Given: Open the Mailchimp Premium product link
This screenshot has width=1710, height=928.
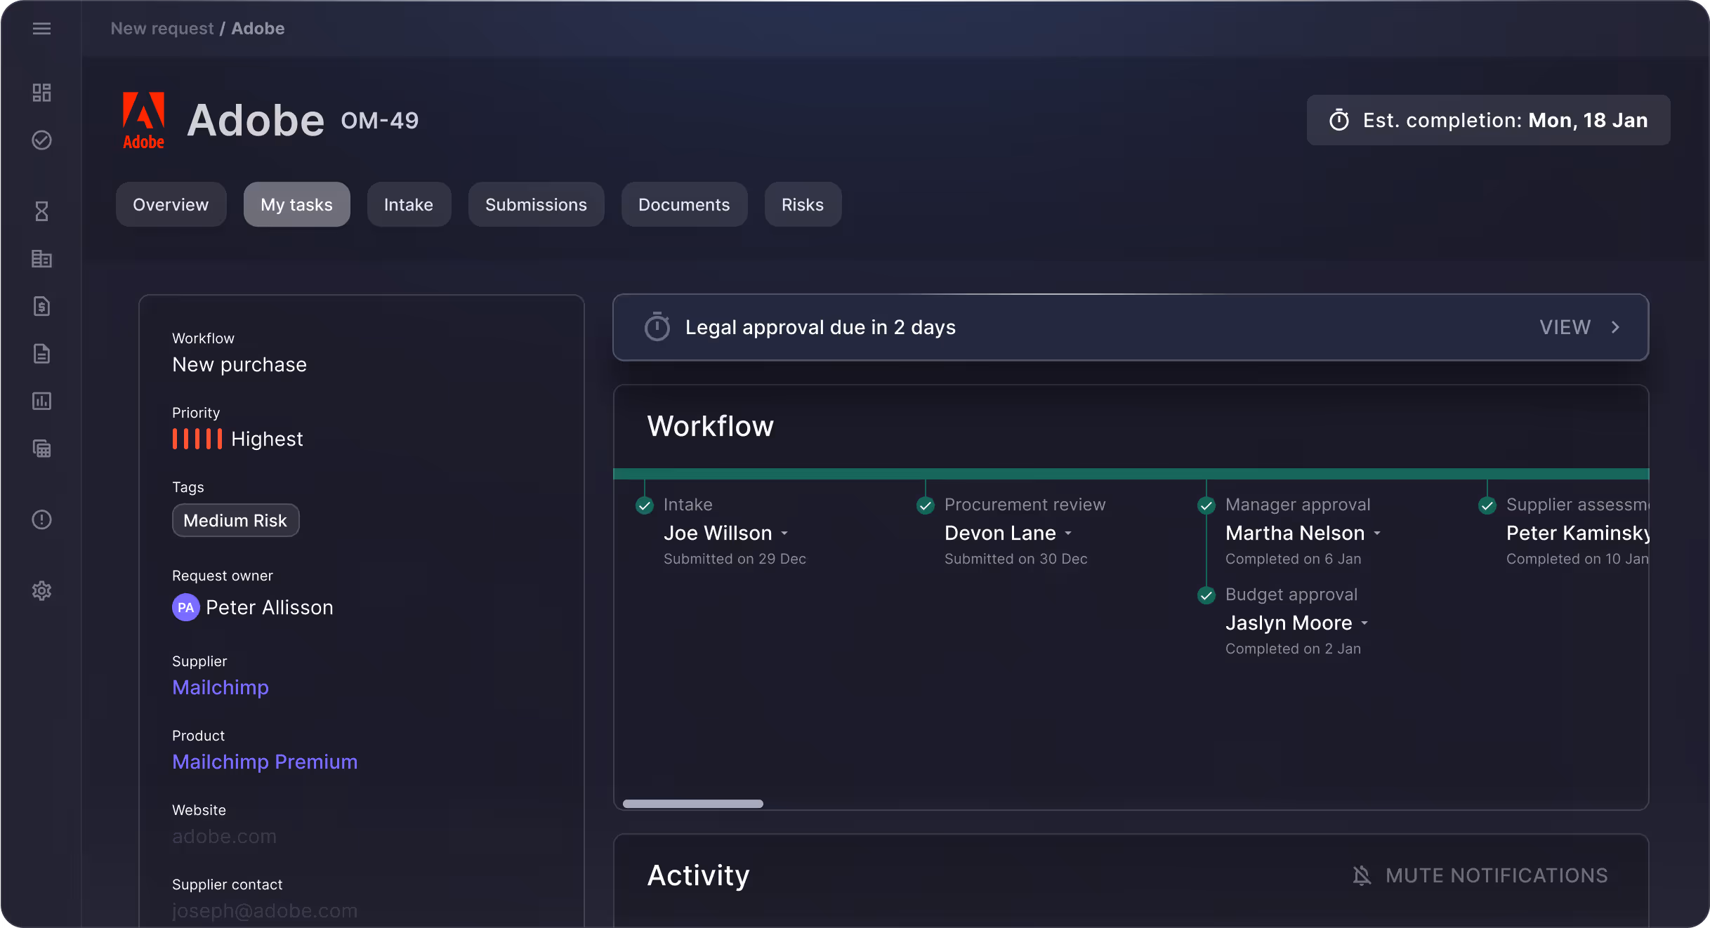Looking at the screenshot, I should click(x=265, y=762).
